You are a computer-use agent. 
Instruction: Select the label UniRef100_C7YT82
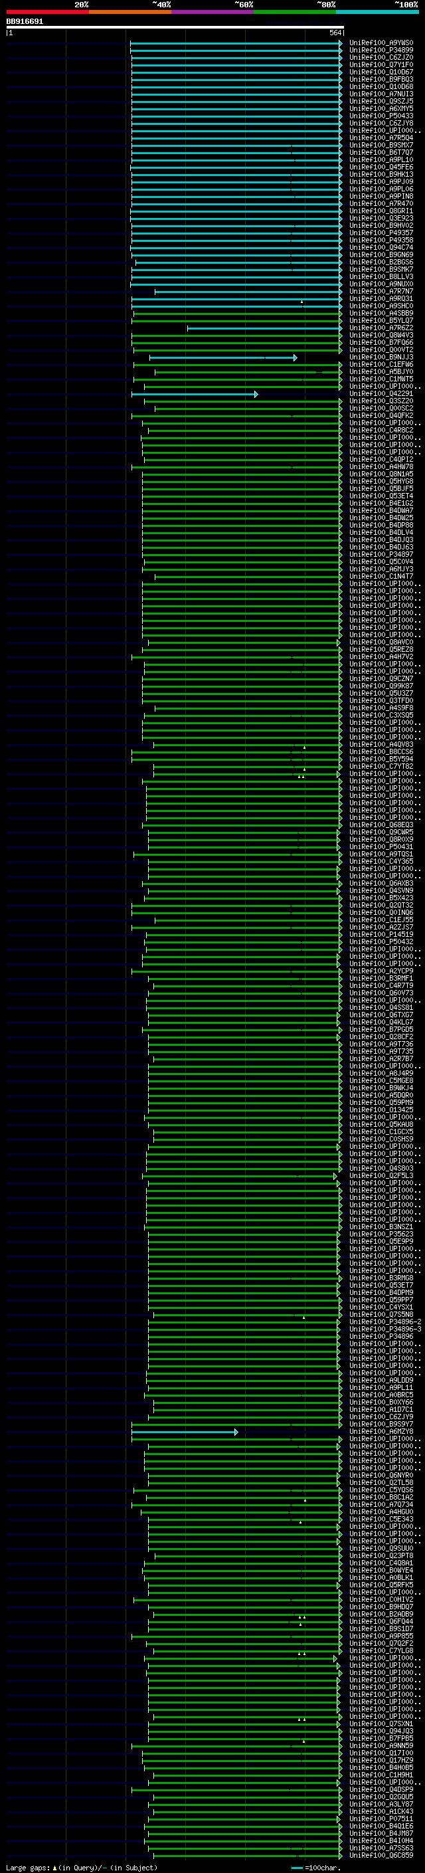coord(381,766)
